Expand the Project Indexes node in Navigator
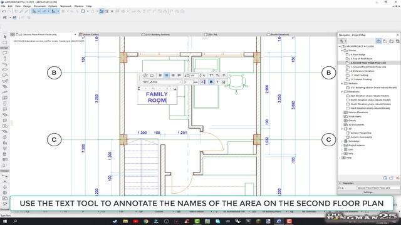Image resolution: width=401 pixels, height=225 pixels. [342, 145]
